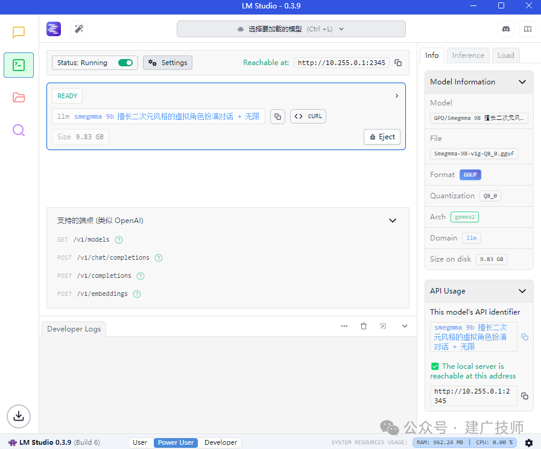Click the READY status badge

(x=68, y=96)
